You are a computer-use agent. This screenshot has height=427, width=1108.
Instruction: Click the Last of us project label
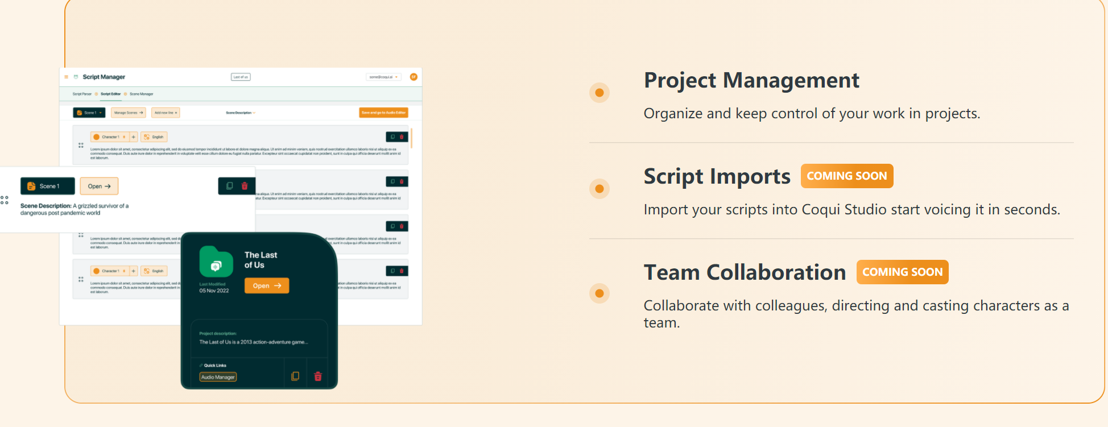click(241, 77)
